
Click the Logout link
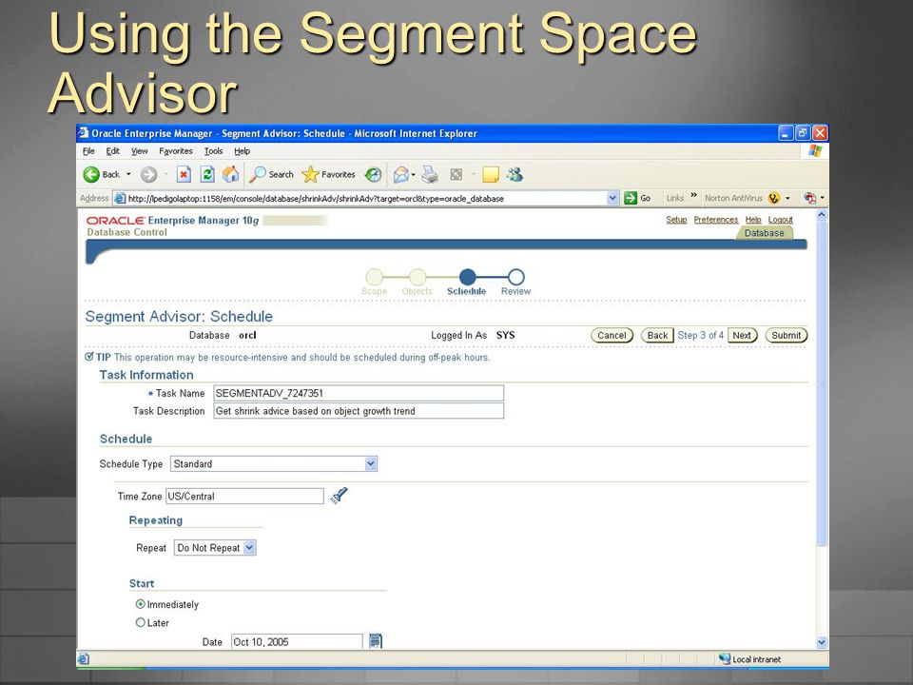click(x=780, y=220)
